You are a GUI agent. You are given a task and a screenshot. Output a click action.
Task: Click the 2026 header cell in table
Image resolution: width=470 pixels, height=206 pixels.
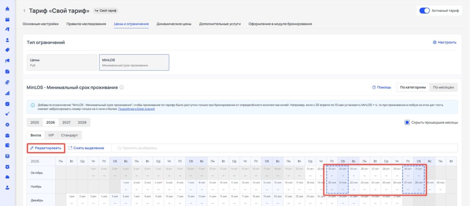coord(41,161)
